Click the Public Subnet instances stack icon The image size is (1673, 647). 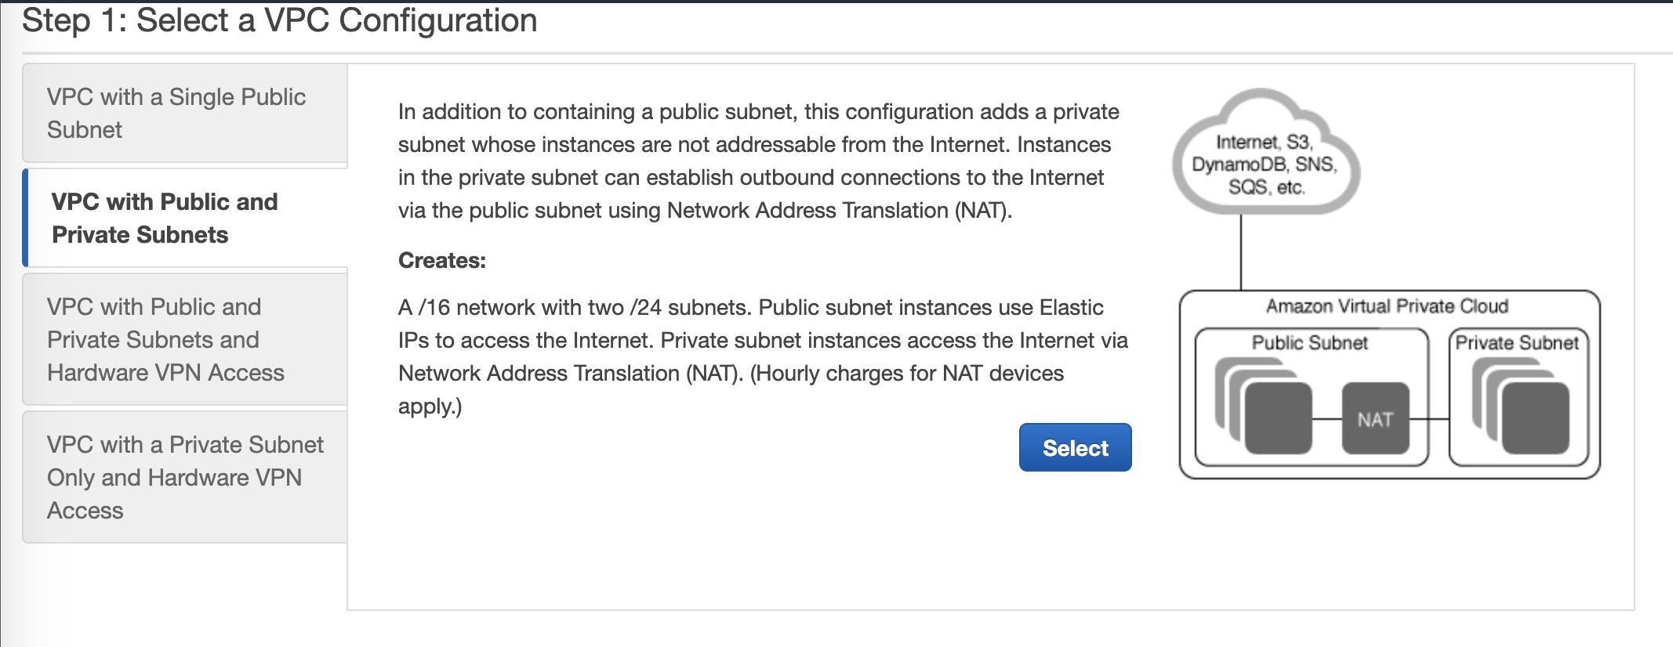click(x=1263, y=406)
